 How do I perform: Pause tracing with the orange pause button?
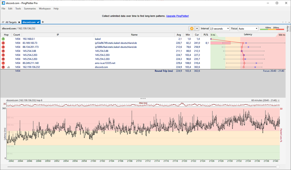click(x=192, y=29)
